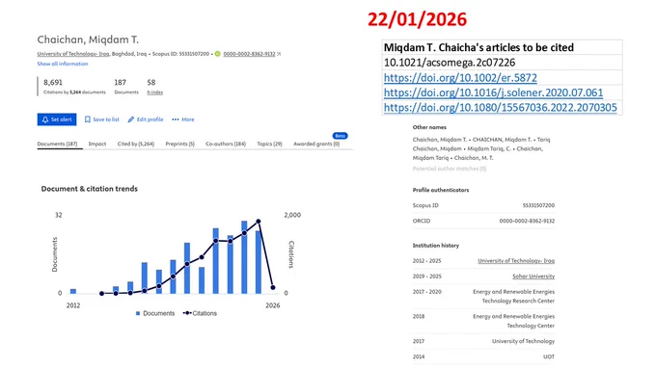The image size is (656, 369).
Task: Click the Edit profile pencil icon
Action: tap(131, 119)
